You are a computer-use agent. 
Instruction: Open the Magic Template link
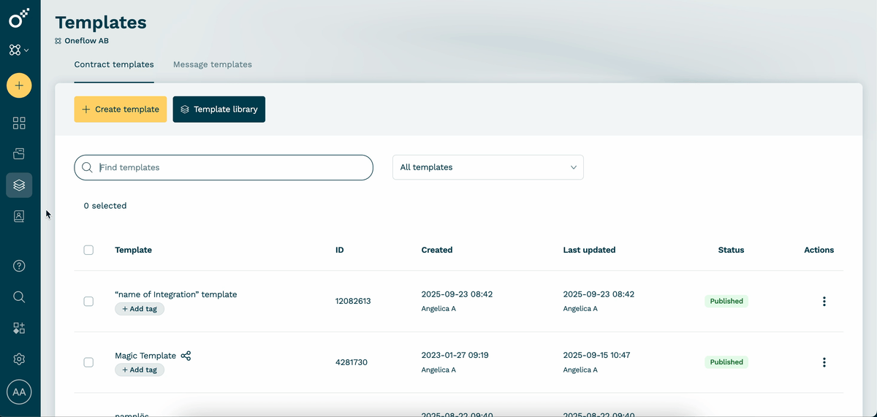(145, 356)
